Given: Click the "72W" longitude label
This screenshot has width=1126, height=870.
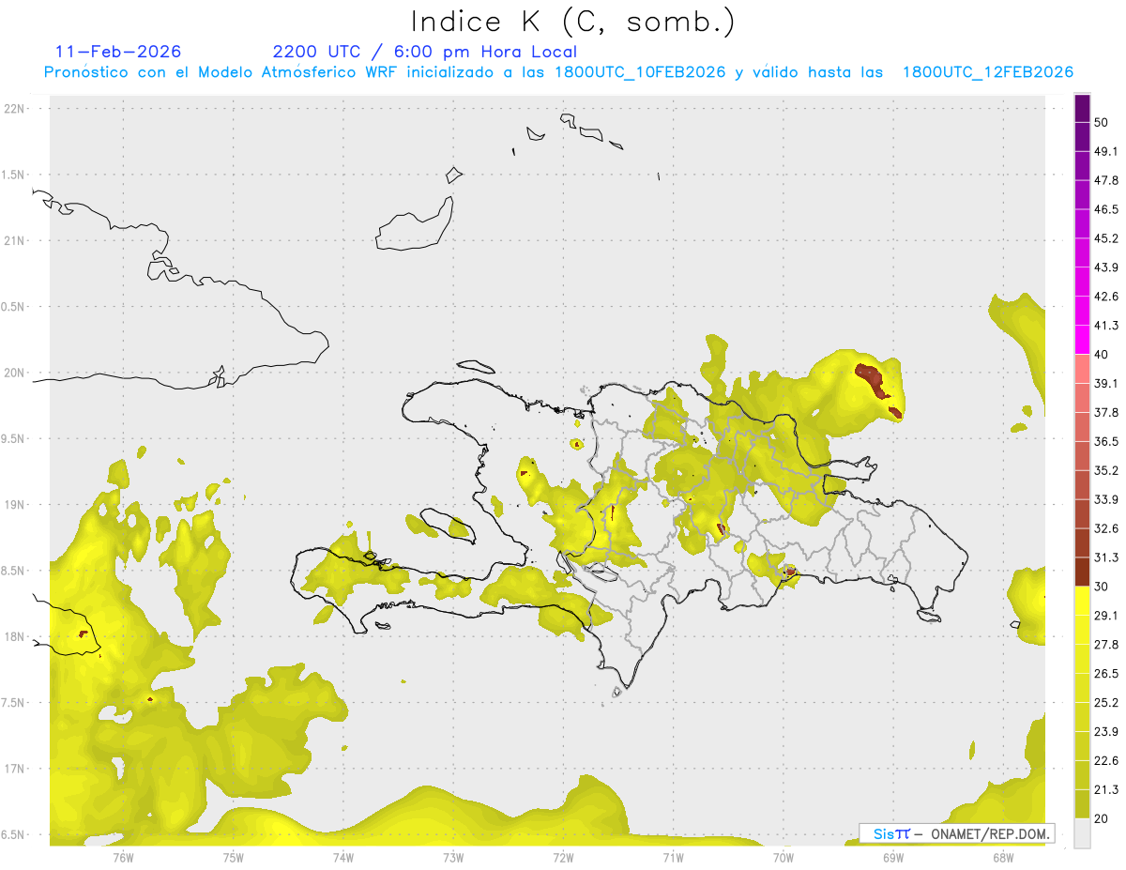Looking at the screenshot, I should point(563,857).
